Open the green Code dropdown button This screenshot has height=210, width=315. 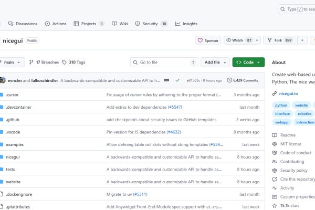click(x=248, y=62)
